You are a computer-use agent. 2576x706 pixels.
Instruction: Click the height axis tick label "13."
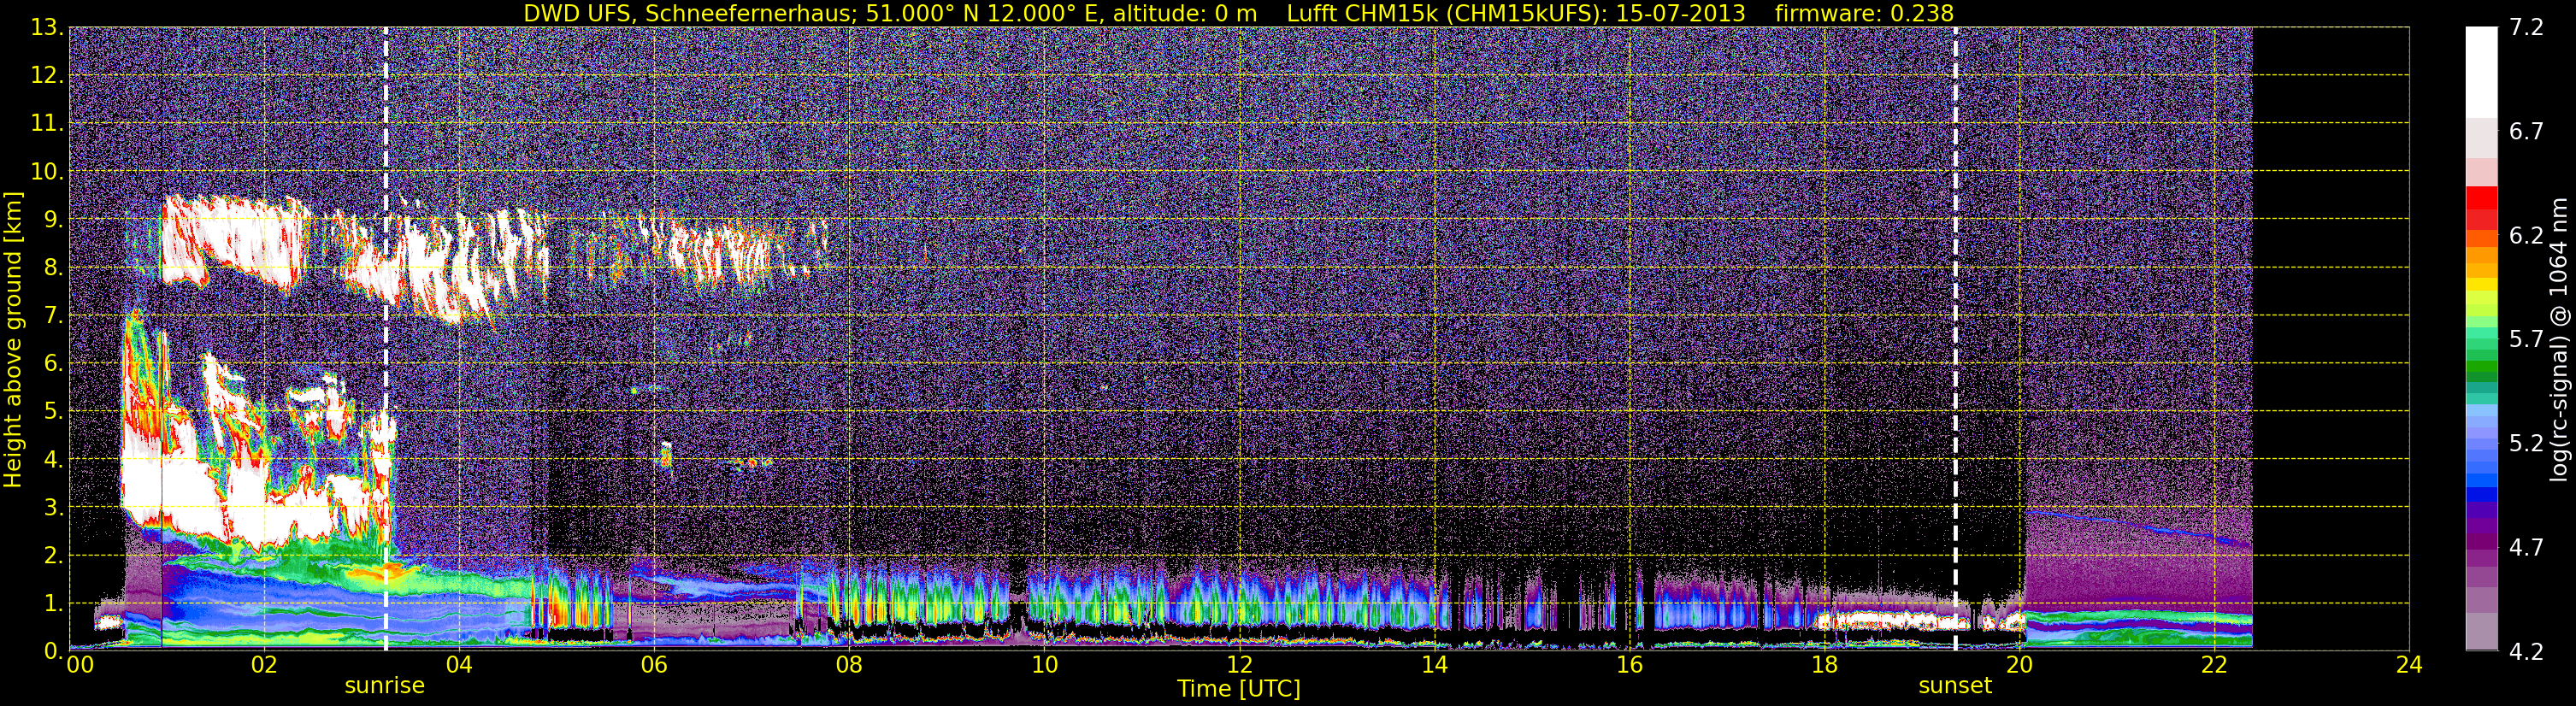tap(48, 28)
